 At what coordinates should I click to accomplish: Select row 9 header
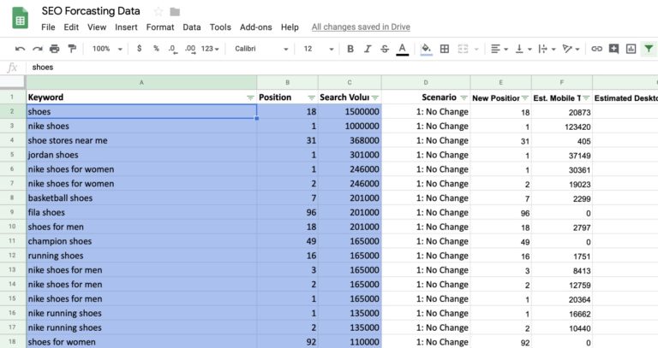coord(12,212)
